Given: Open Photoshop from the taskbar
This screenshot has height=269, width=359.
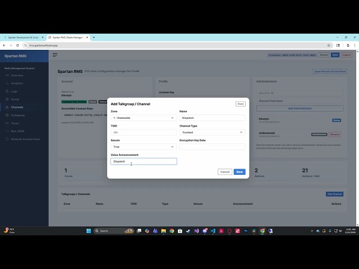Looking at the screenshot, I should tap(246, 231).
